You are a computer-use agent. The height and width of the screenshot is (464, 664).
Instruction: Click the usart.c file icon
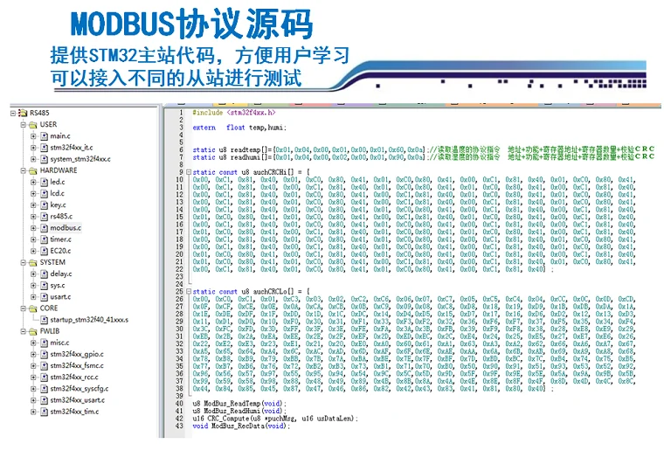pos(44,297)
